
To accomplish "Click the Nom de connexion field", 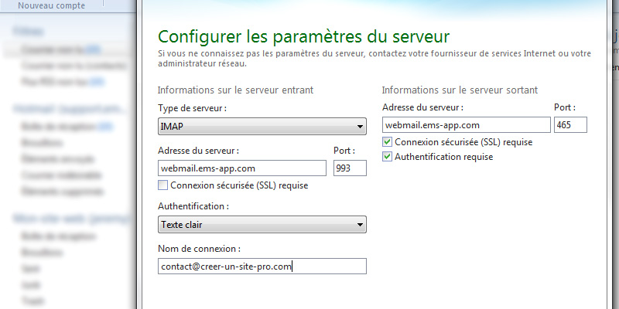I will [x=262, y=267].
